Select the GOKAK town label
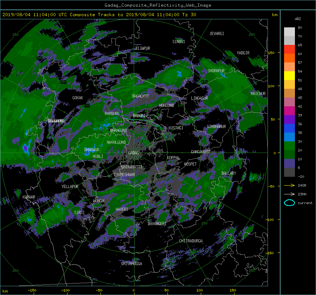The height and width of the screenshot is (295, 316). click(x=78, y=98)
